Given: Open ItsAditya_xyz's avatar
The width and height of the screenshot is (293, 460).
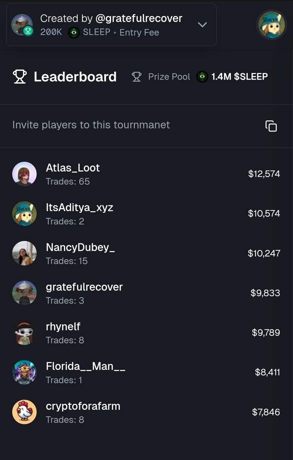Looking at the screenshot, I should point(25,214).
